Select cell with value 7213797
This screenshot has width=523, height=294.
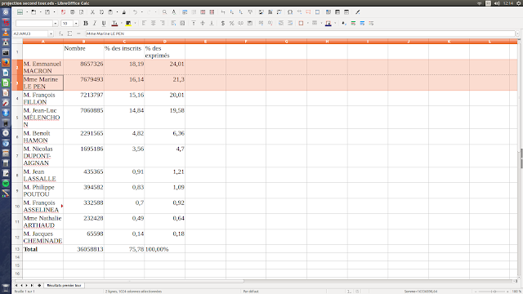83,98
